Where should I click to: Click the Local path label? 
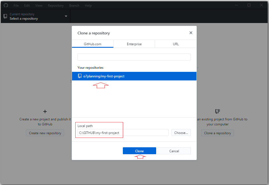pyautogui.click(x=85, y=126)
